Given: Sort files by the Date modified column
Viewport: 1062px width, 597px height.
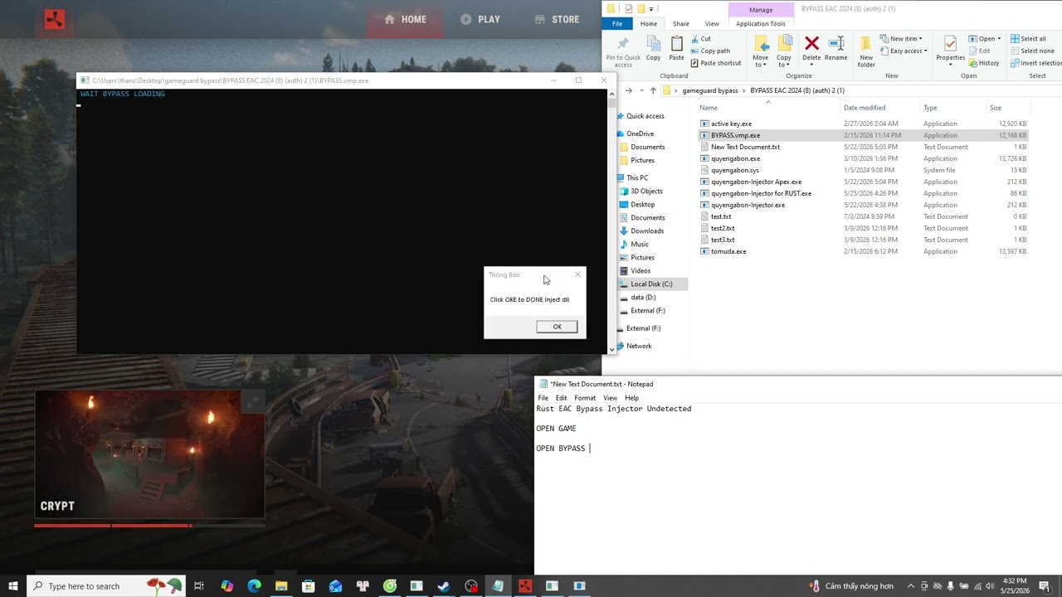Looking at the screenshot, I should click(865, 108).
